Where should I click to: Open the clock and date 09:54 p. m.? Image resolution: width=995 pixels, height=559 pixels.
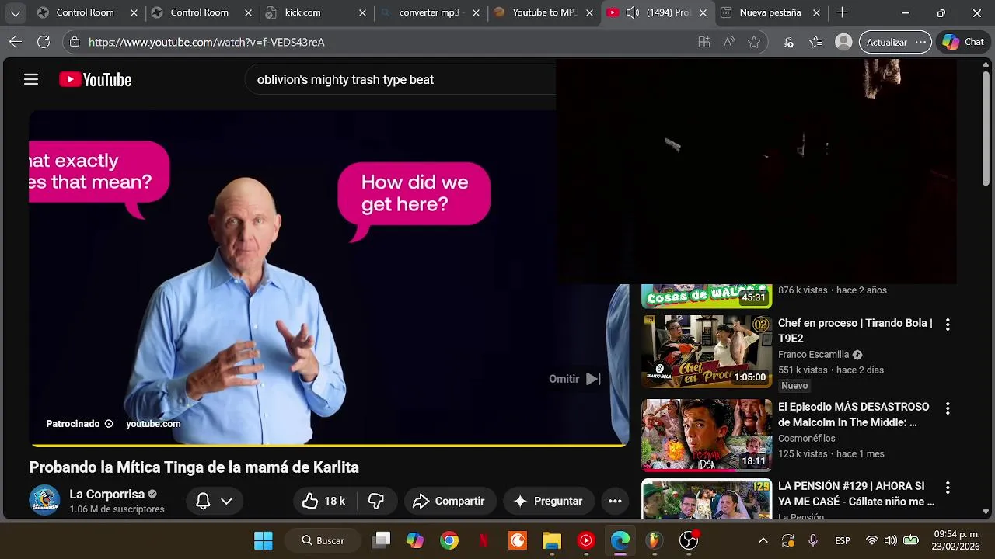click(957, 540)
